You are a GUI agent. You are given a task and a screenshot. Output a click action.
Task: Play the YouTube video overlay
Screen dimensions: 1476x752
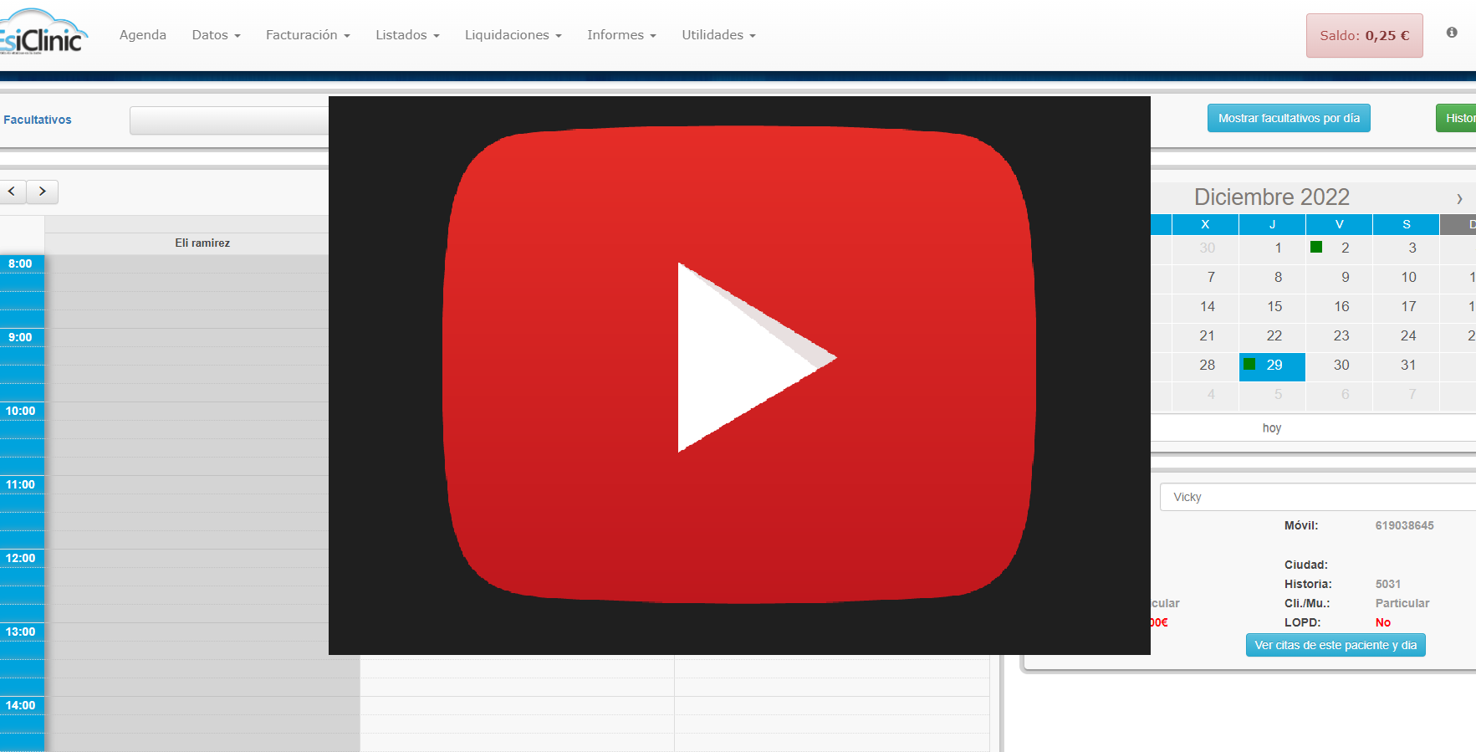[739, 365]
